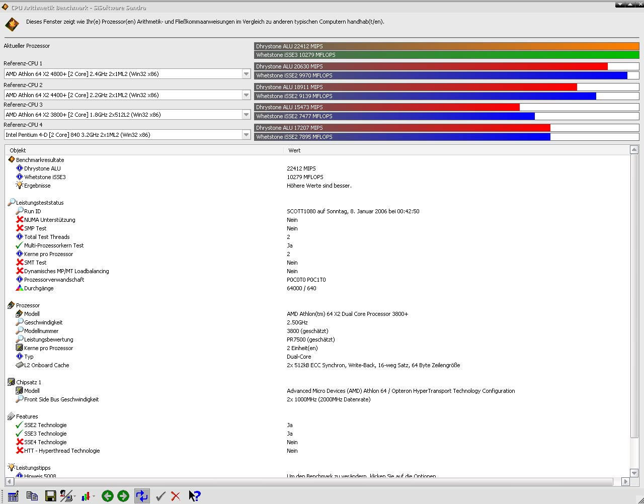Open the bar chart icon in toolbar

pyautogui.click(x=86, y=496)
